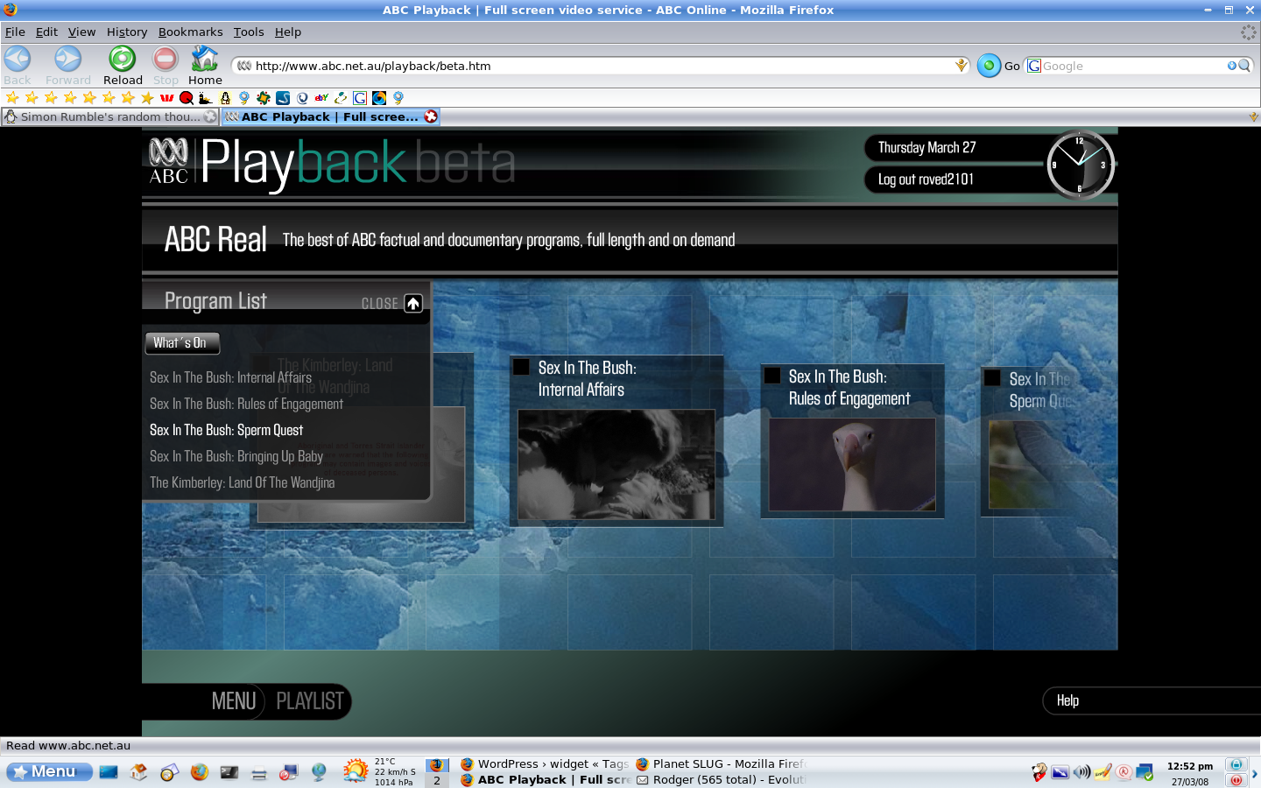Screen dimensions: 1261x788
Task: Tick the checkbox for Internal Affairs card
Action: coord(521,367)
